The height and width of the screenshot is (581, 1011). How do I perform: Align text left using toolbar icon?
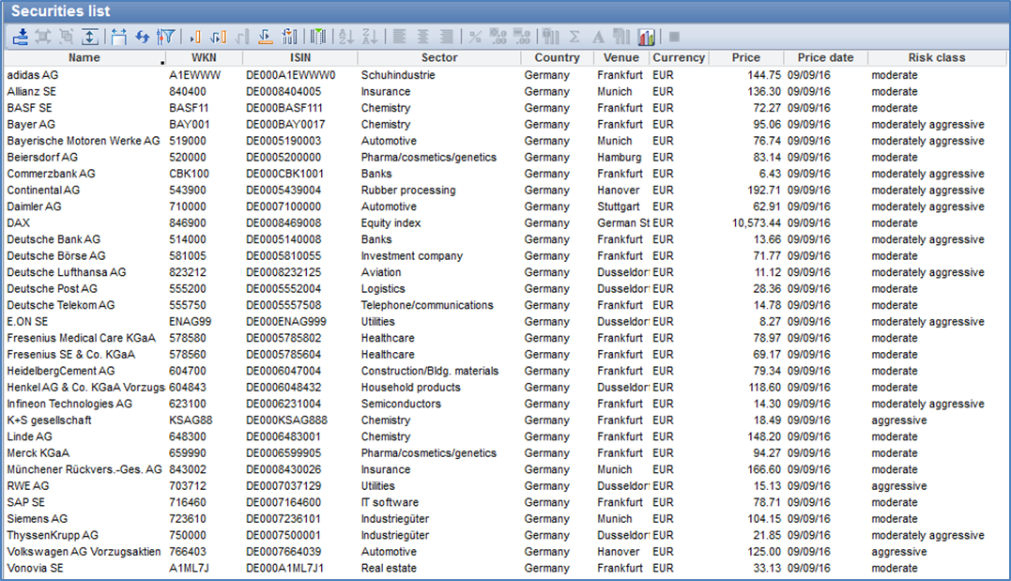[399, 37]
